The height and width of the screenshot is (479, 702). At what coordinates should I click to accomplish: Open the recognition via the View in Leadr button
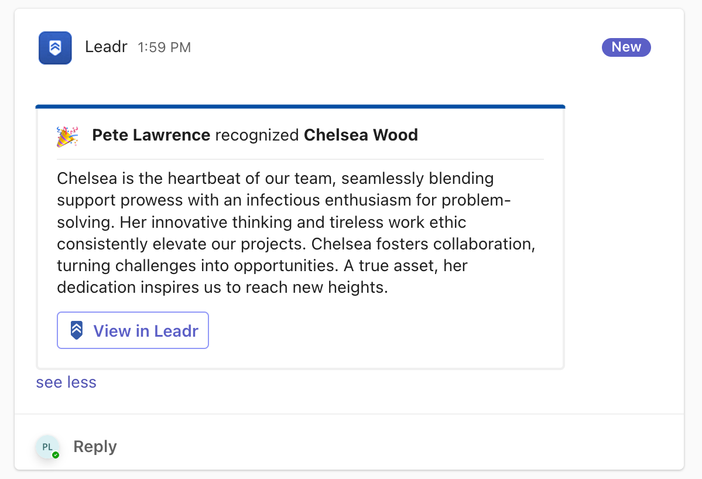[132, 330]
